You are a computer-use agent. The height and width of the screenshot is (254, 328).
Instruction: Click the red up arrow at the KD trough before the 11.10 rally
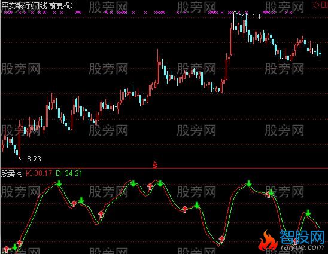coord(221,238)
